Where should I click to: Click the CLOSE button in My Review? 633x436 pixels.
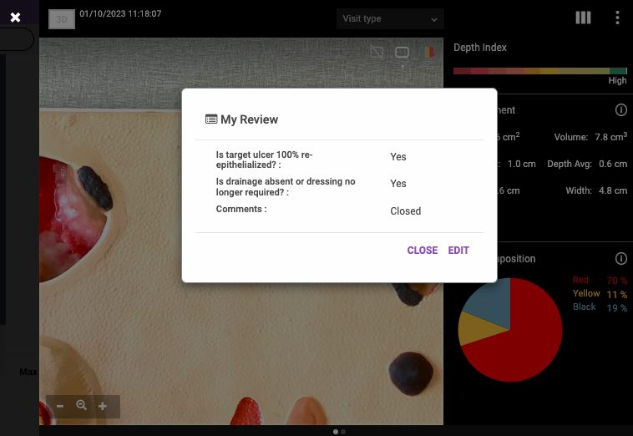click(x=422, y=251)
